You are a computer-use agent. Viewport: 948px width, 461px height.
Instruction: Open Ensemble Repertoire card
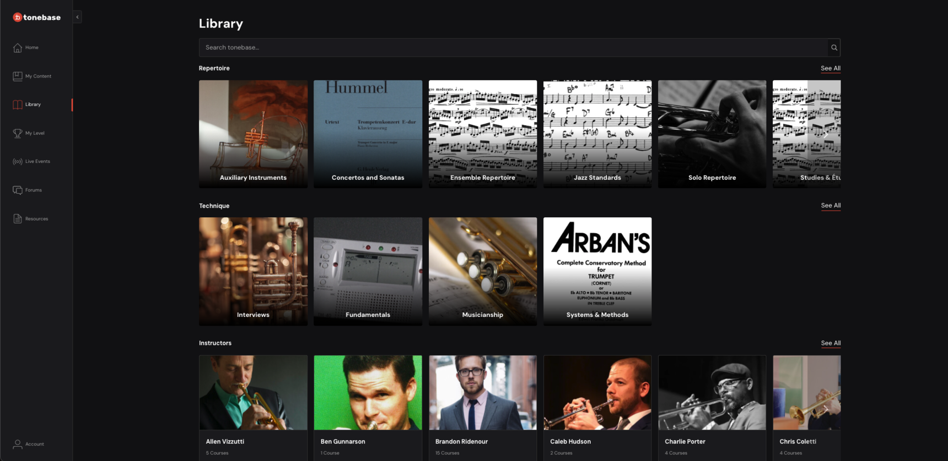[x=483, y=134]
